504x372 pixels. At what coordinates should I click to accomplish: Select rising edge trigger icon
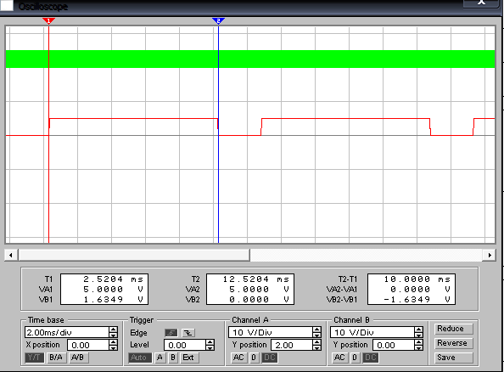171,333
